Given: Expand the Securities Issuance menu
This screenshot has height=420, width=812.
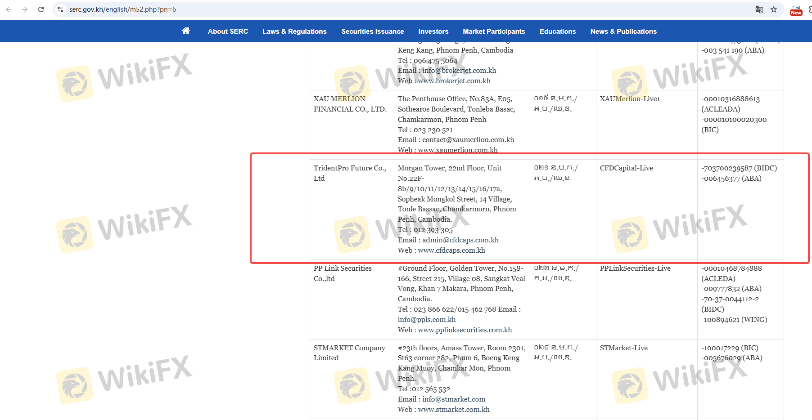Looking at the screenshot, I should tap(372, 31).
